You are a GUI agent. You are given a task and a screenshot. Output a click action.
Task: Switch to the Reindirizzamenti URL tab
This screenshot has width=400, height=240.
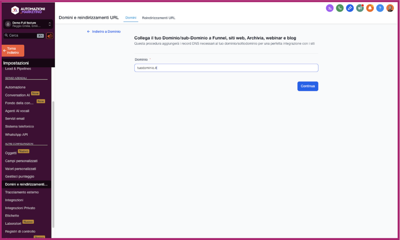pyautogui.click(x=158, y=18)
